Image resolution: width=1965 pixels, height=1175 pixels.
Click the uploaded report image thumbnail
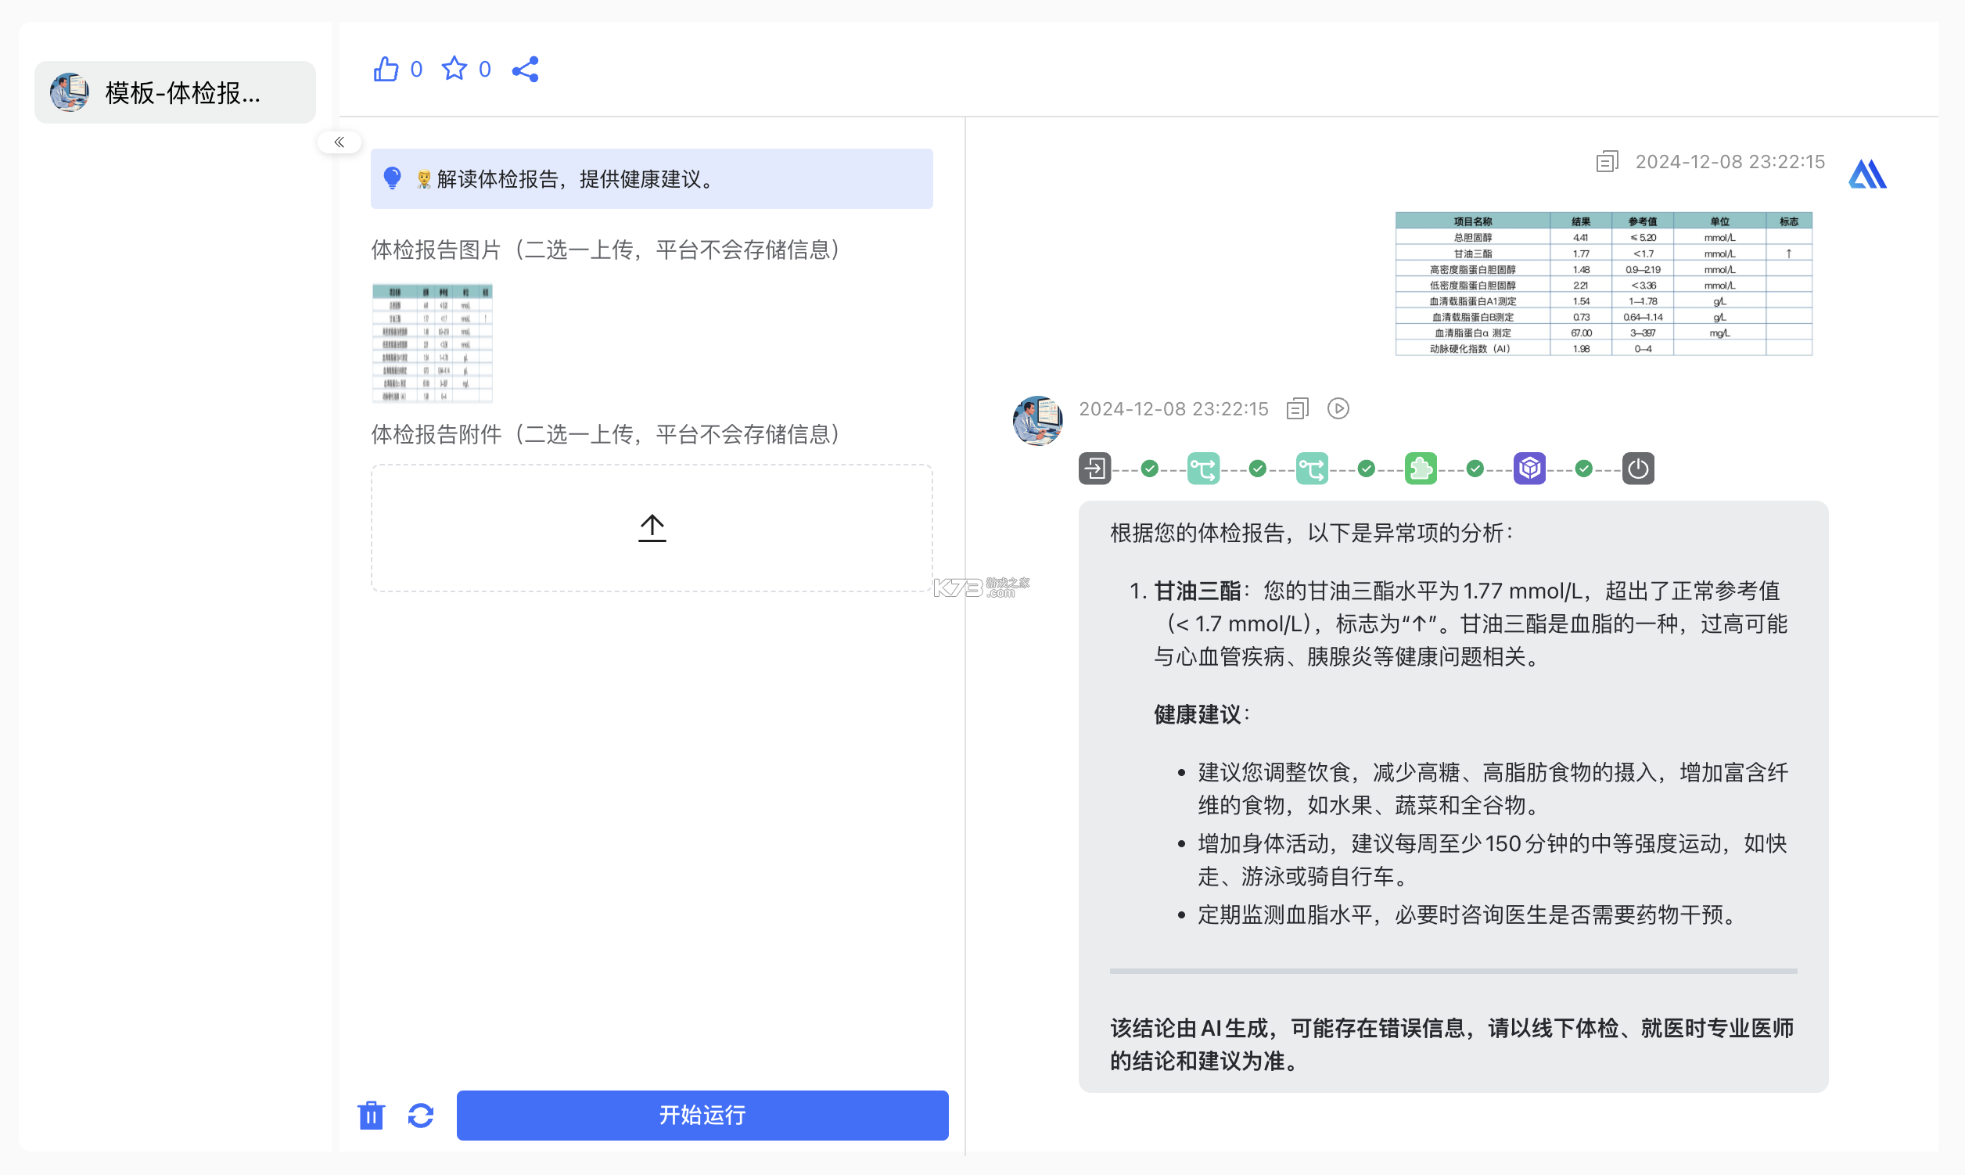pyautogui.click(x=433, y=343)
